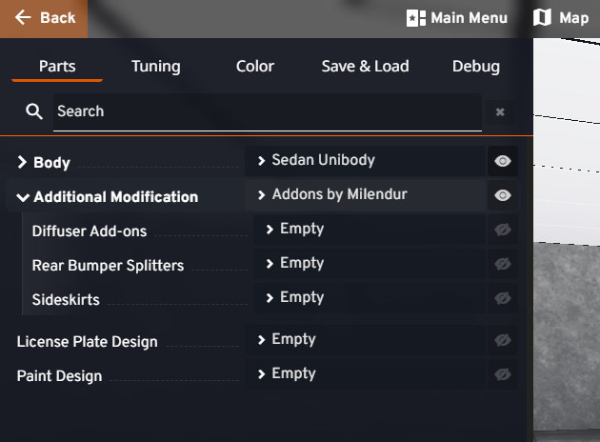This screenshot has width=600, height=442.
Task: Toggle License Plate Design visibility eye
Action: (x=503, y=340)
